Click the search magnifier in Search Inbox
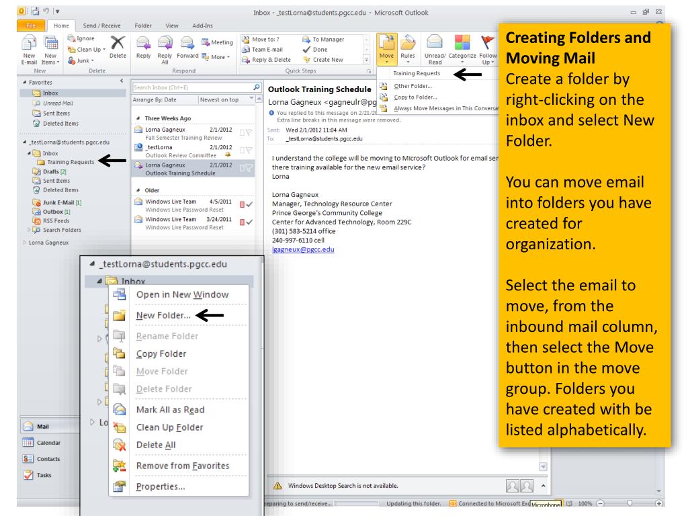This screenshot has width=688, height=516. pos(257,87)
